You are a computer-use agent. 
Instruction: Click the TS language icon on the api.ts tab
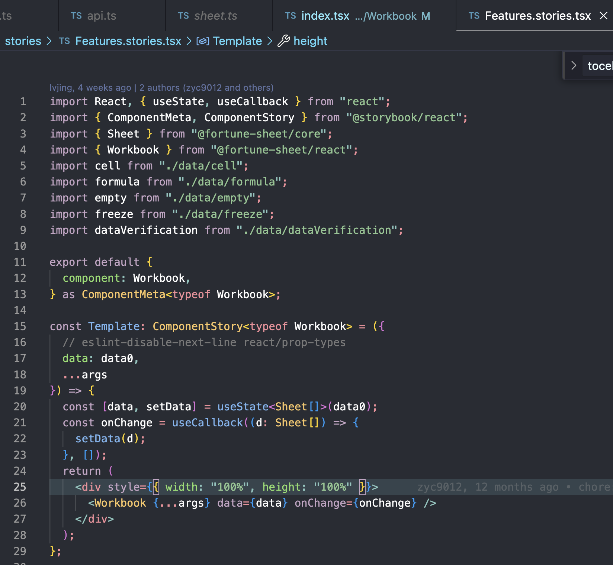[x=76, y=16]
